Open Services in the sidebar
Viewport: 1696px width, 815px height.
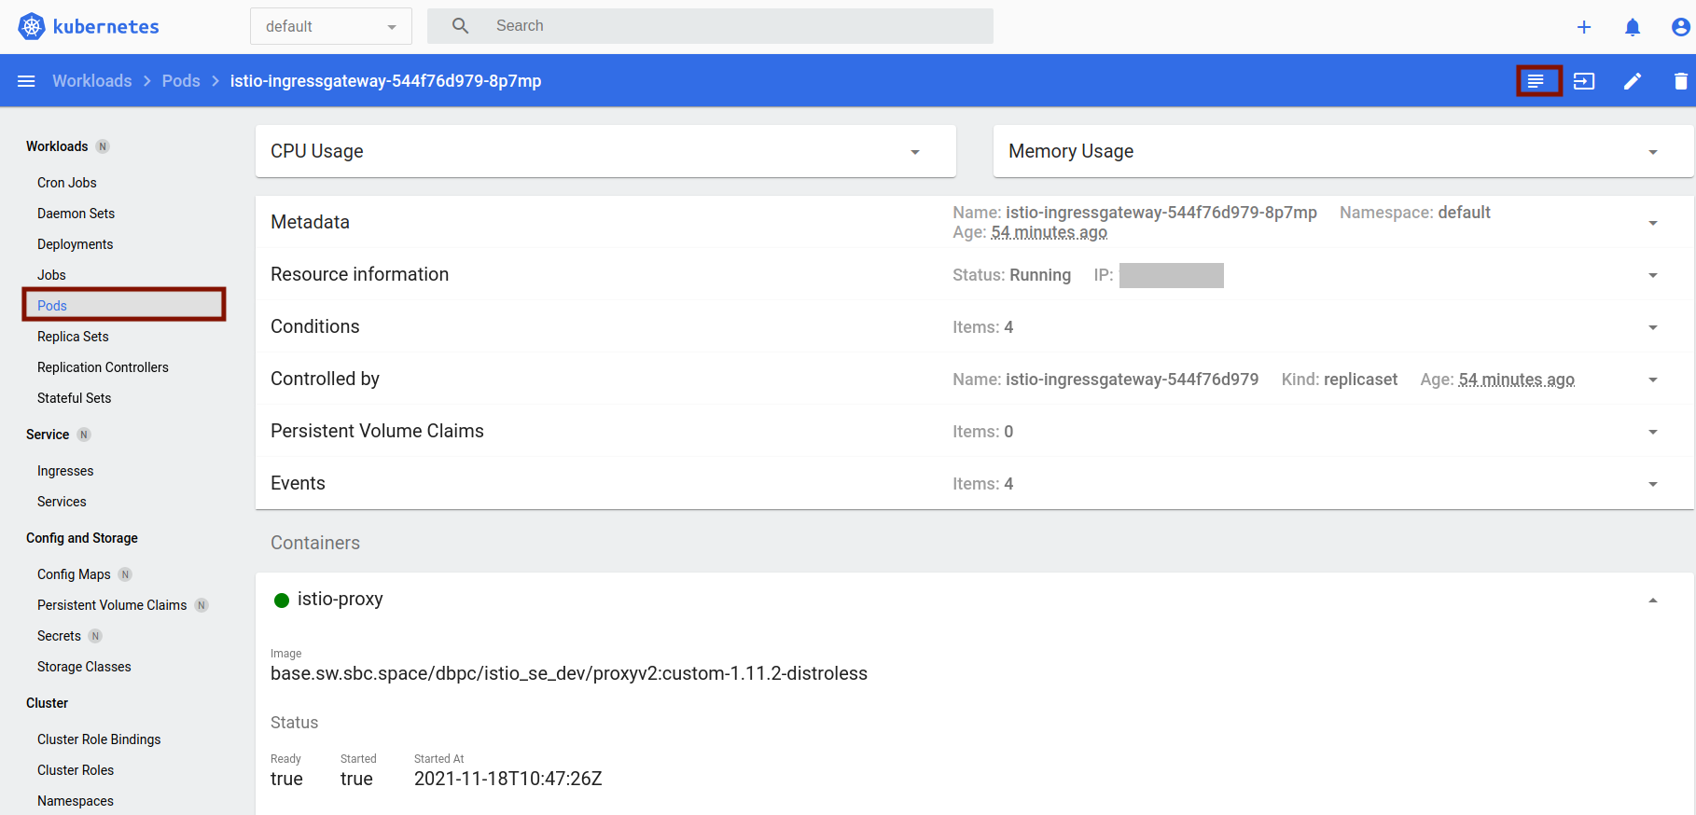(62, 502)
